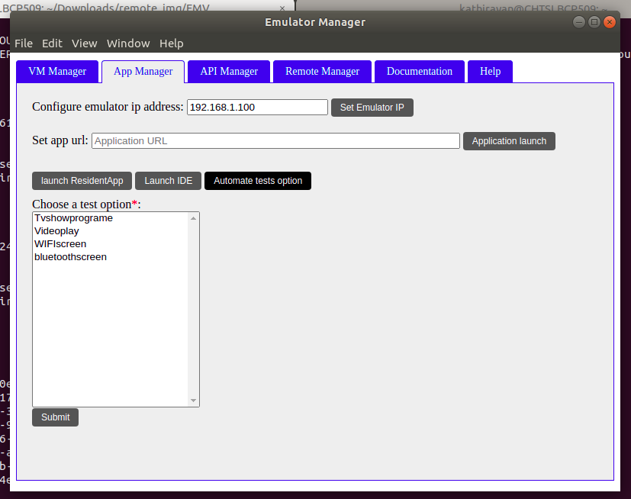Open the Documentation tab
The image size is (631, 499).
click(419, 72)
